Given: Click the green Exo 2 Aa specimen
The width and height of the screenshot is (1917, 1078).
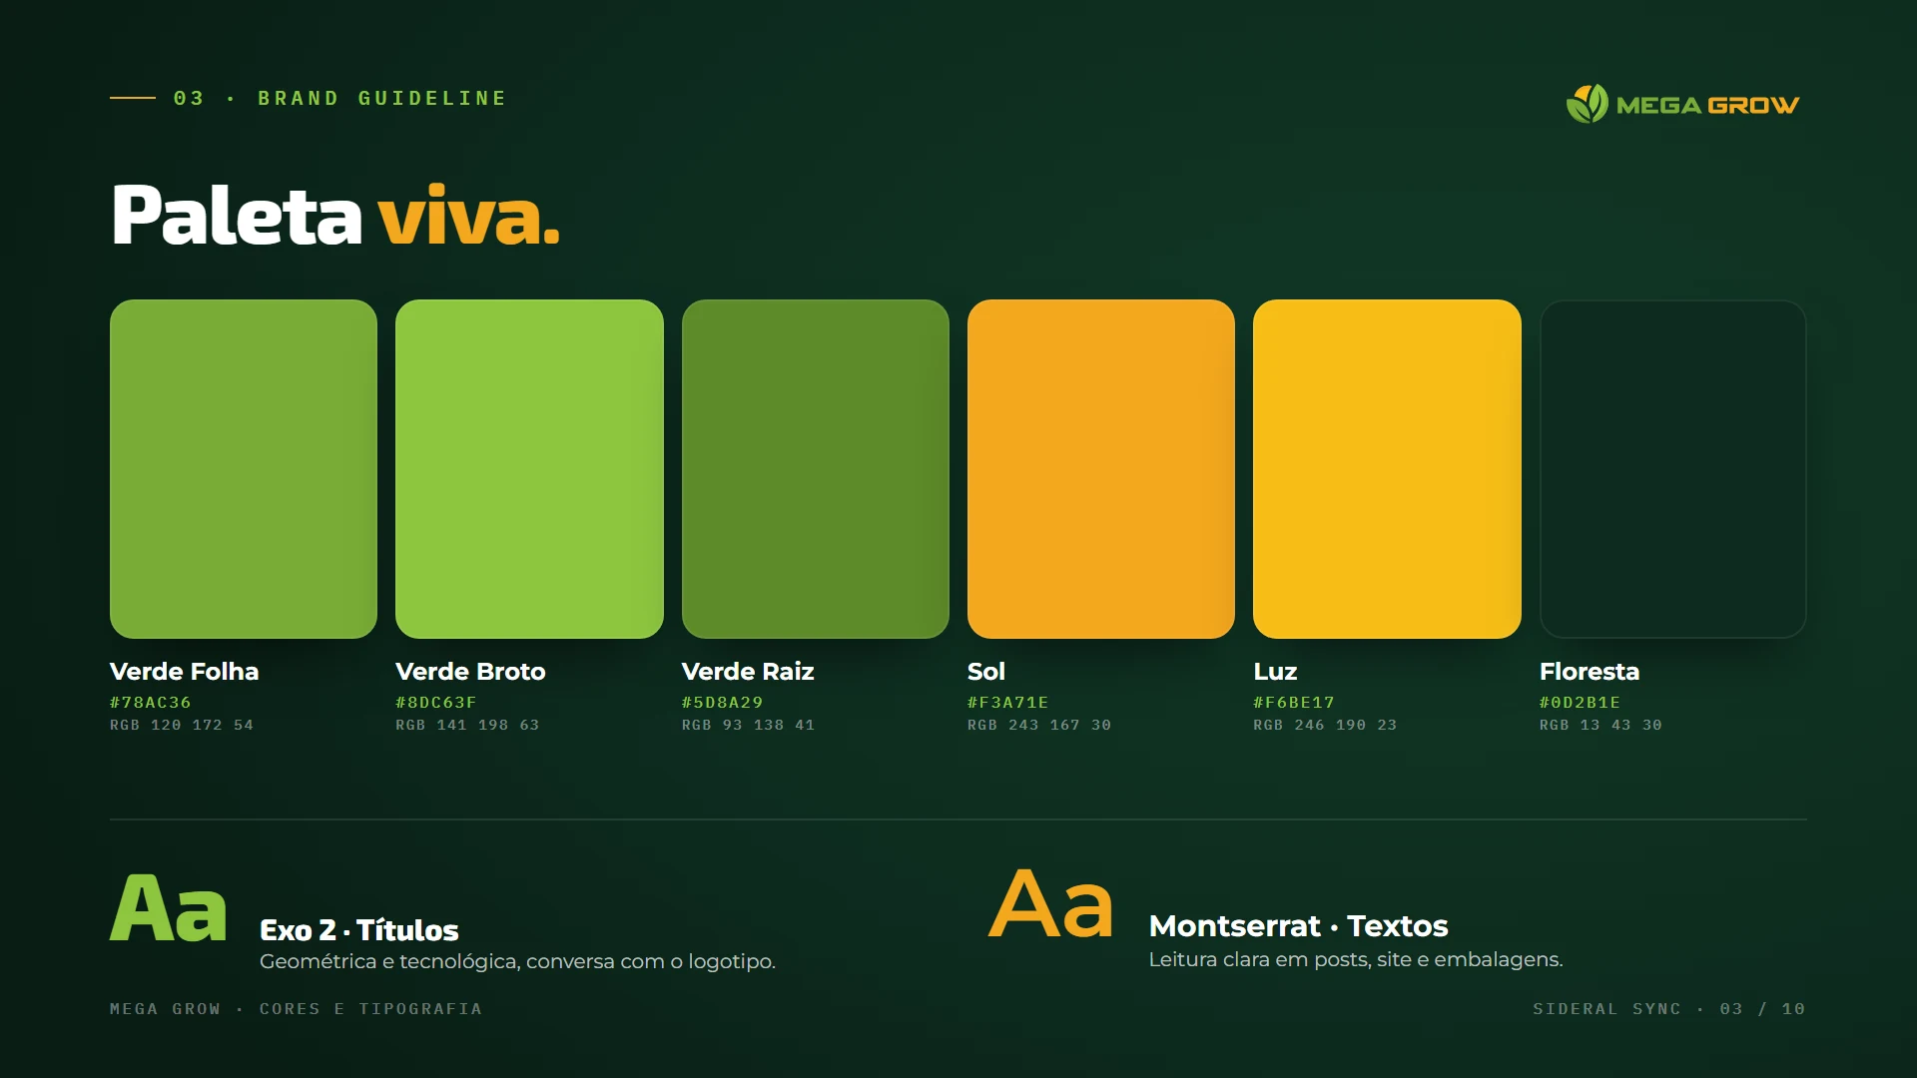Looking at the screenshot, I should pos(169,908).
